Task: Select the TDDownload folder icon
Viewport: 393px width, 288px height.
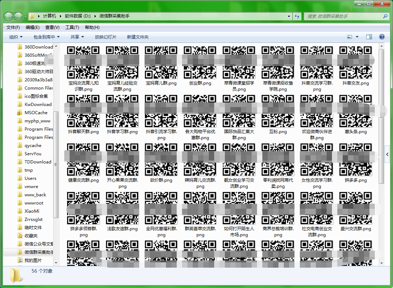Action: (20, 162)
